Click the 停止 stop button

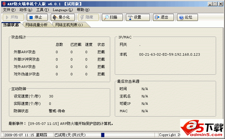tap(37, 17)
